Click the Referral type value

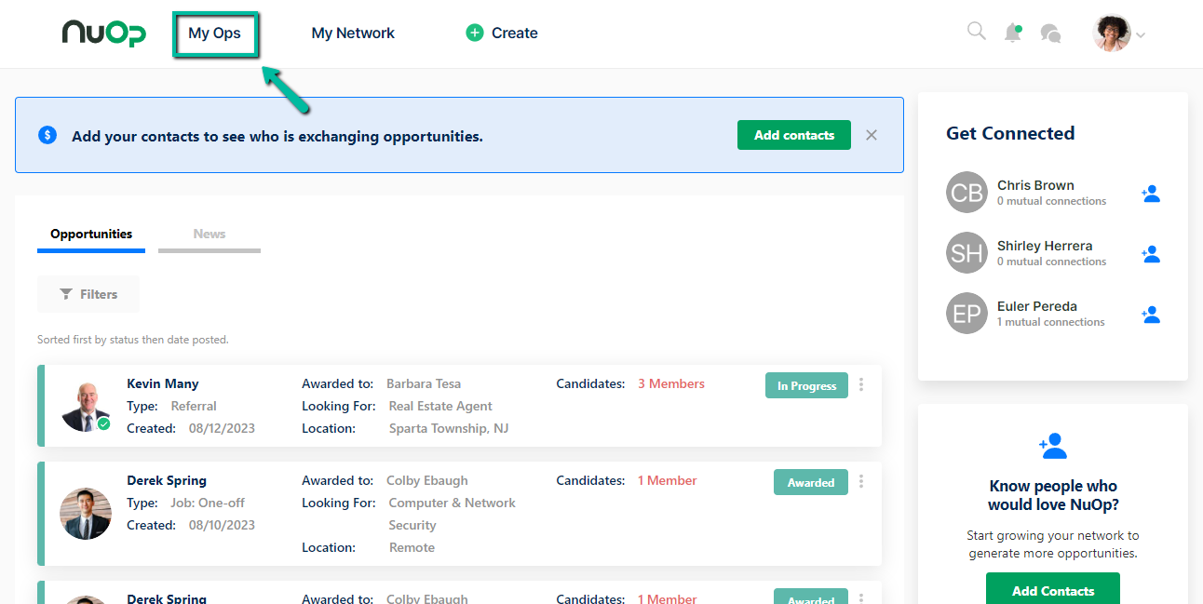point(194,406)
